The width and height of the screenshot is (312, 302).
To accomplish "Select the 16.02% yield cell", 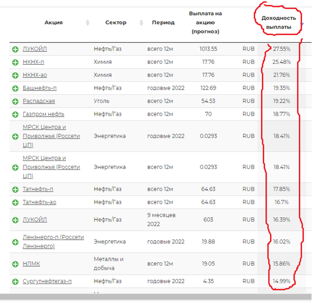I will tap(282, 242).
